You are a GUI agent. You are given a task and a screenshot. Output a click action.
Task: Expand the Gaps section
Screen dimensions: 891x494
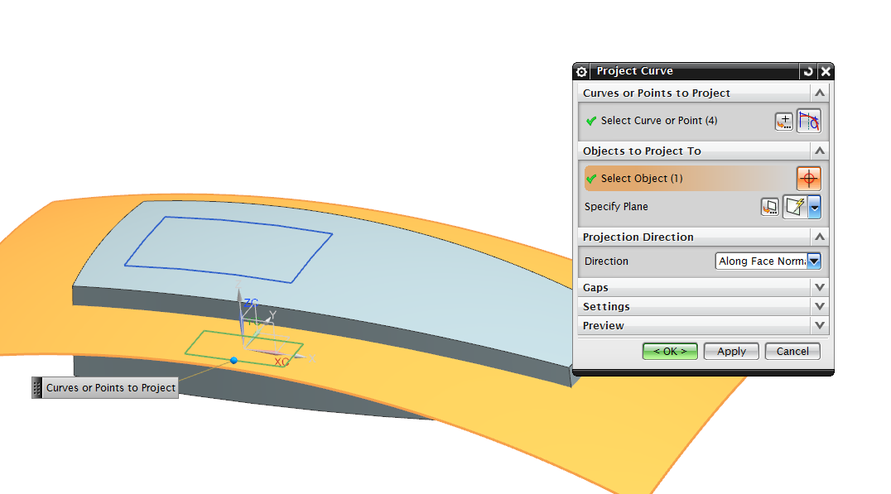pos(820,287)
